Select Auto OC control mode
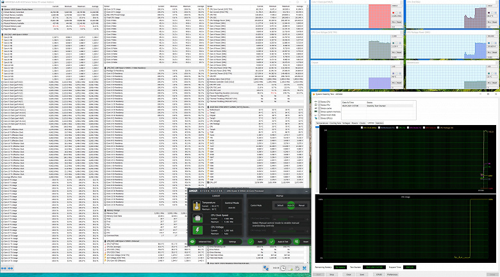This screenshot has height=277, width=500. click(291, 206)
